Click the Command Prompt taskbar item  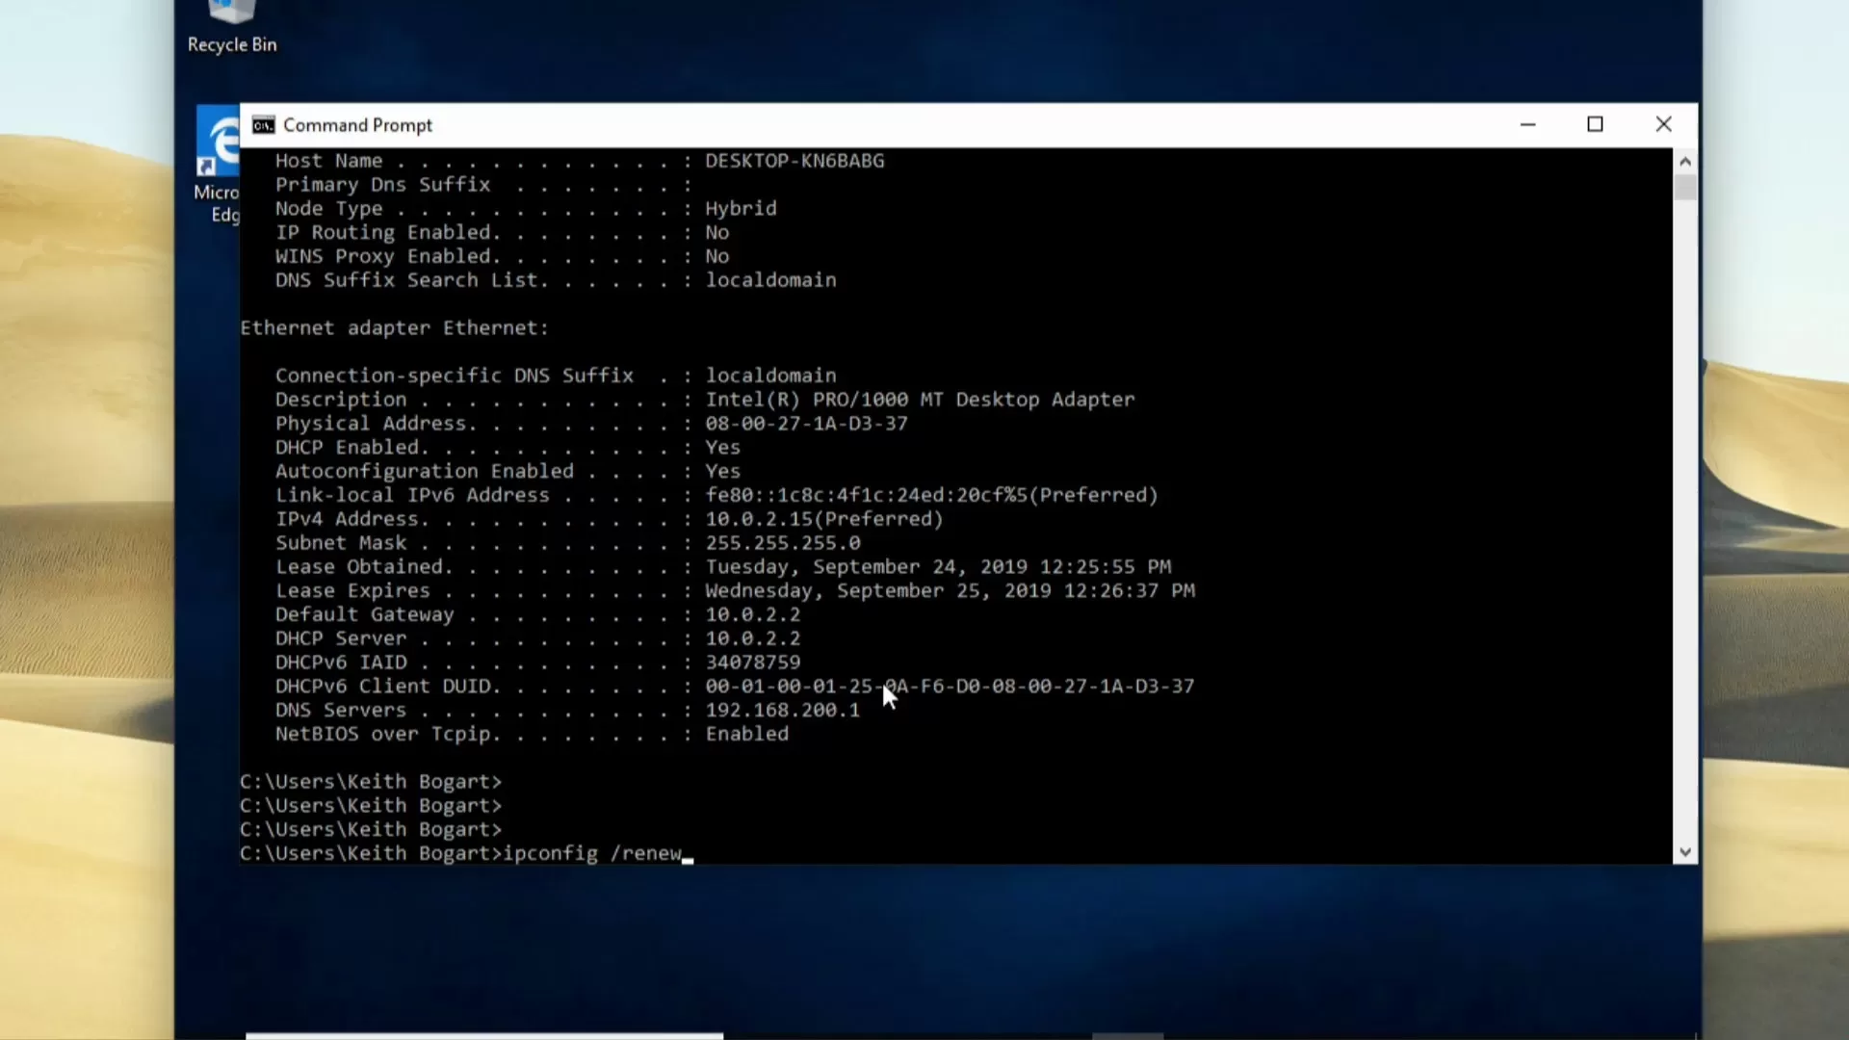coord(482,1036)
